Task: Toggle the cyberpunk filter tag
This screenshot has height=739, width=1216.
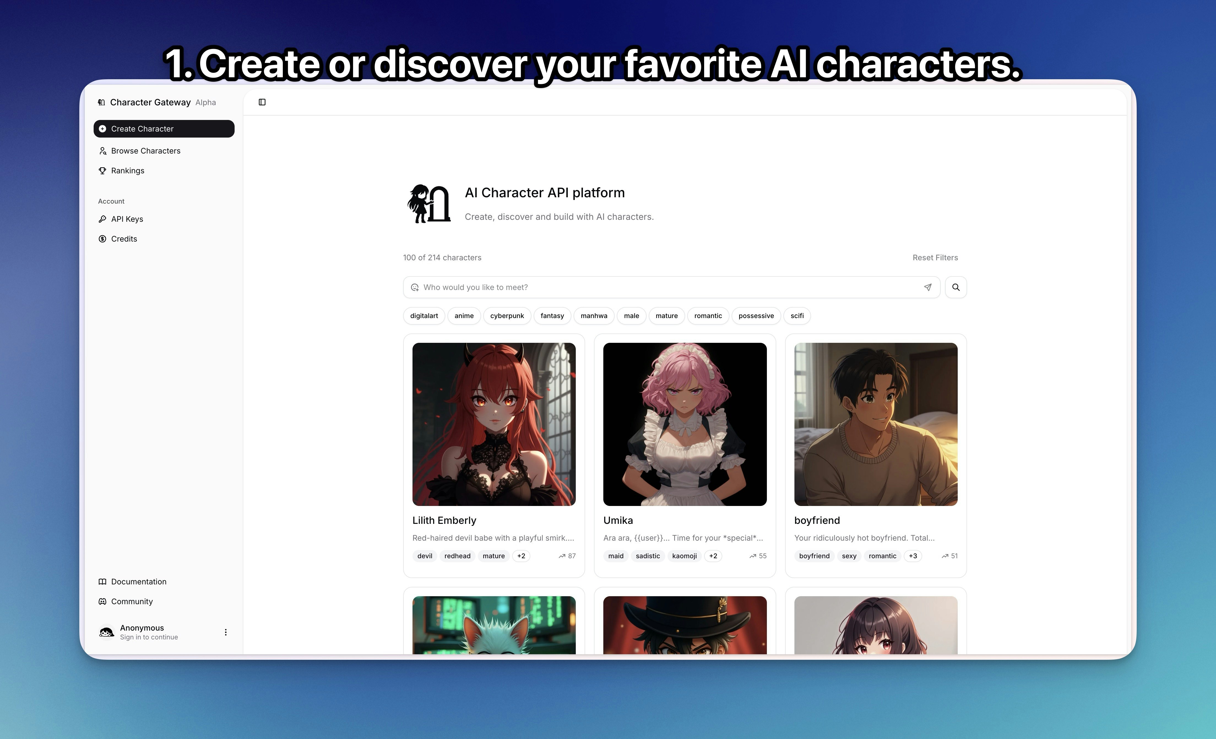Action: 507,316
